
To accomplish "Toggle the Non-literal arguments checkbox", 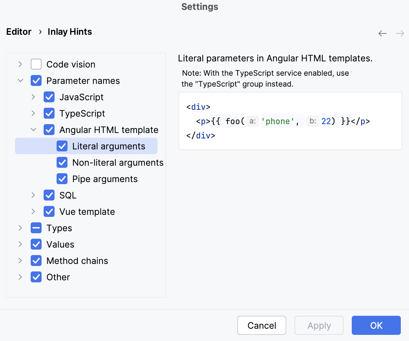I will pyautogui.click(x=62, y=162).
